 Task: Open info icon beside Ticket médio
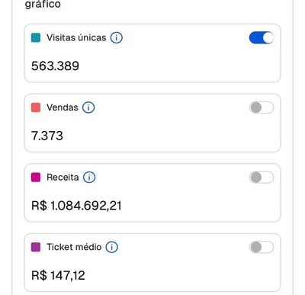(112, 247)
